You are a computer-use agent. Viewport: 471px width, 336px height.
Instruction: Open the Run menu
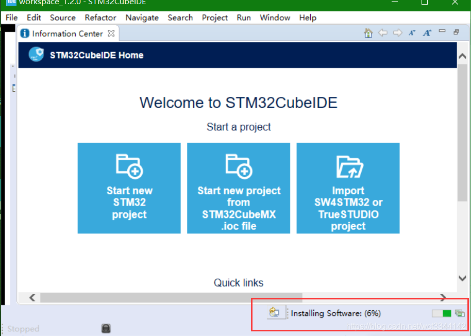244,18
